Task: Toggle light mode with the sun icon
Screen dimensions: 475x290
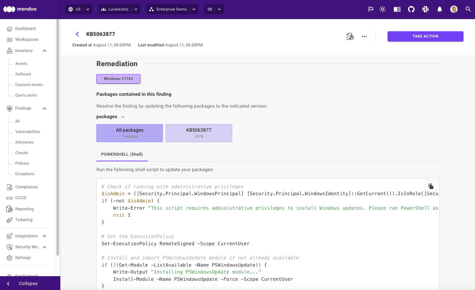Action: click(x=382, y=9)
